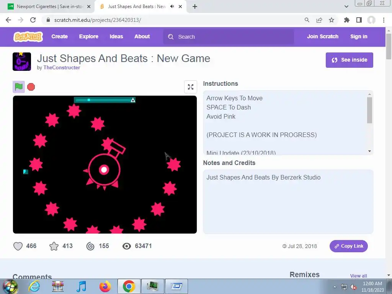Click the heart icon to love the project

point(18,246)
